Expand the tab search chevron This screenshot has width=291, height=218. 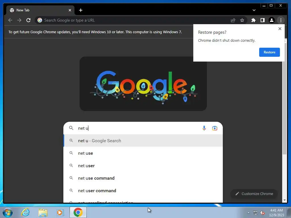[x=254, y=10]
